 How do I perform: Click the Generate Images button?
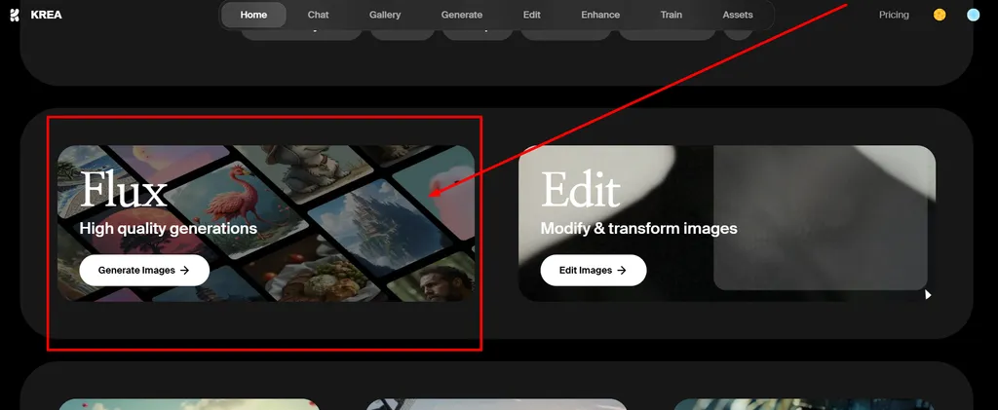pyautogui.click(x=144, y=270)
